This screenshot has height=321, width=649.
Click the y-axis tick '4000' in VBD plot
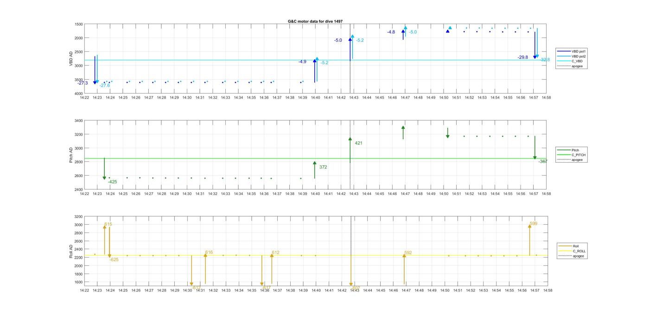tap(78, 94)
